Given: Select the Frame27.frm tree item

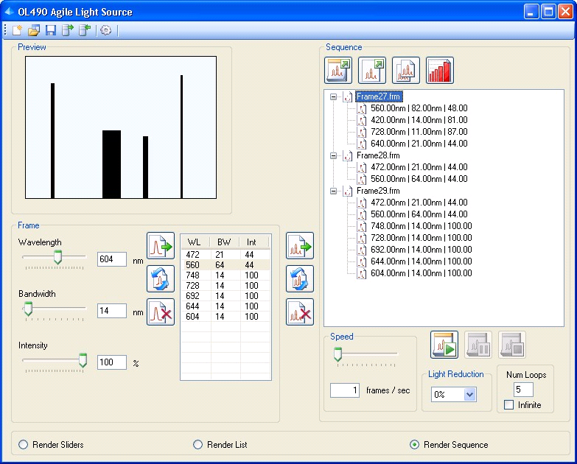Looking at the screenshot, I should pyautogui.click(x=379, y=96).
